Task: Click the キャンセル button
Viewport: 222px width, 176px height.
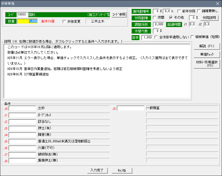Action: tap(122, 170)
